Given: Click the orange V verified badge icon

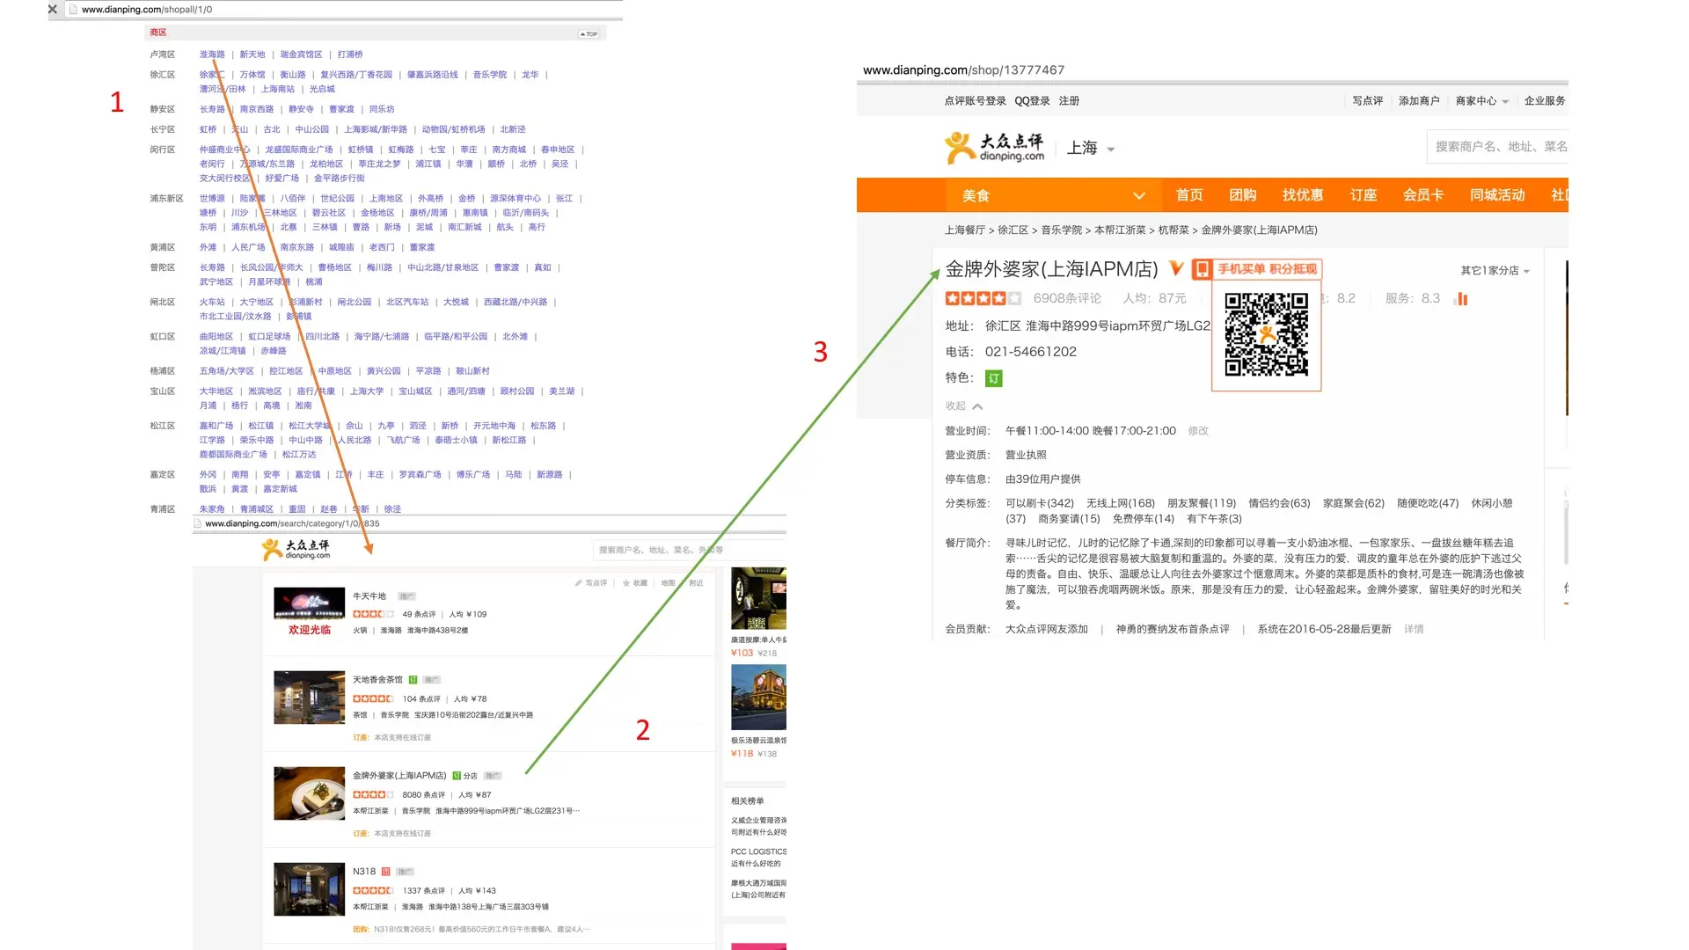Looking at the screenshot, I should (x=1176, y=268).
